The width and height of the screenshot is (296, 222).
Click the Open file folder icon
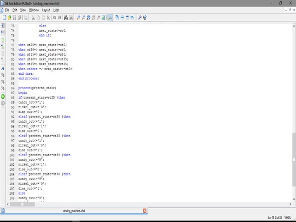(9, 17)
